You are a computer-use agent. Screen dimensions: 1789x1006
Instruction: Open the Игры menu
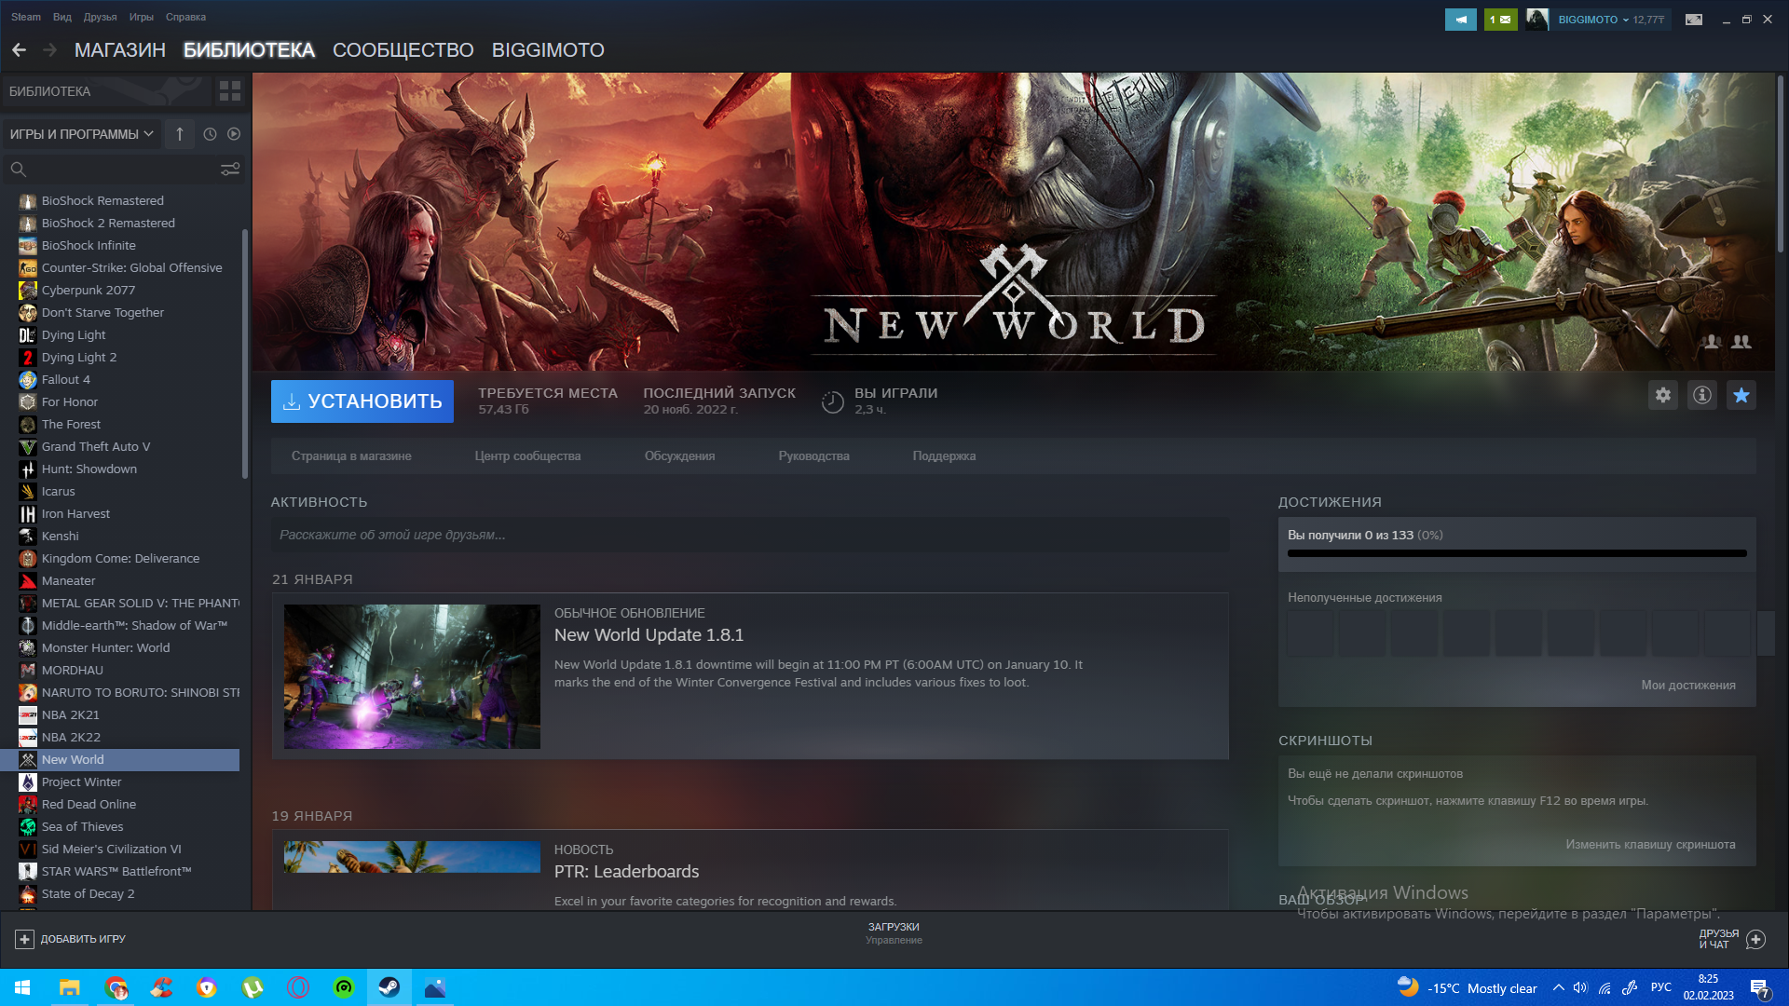point(142,17)
